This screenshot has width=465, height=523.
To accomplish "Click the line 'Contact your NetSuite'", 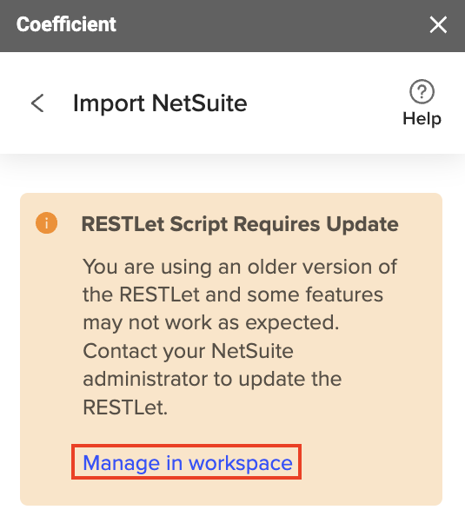I will point(188,351).
